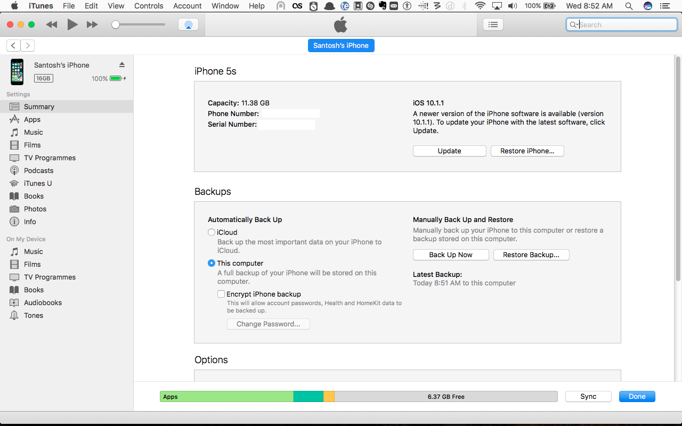Image resolution: width=682 pixels, height=426 pixels.
Task: Open Spotlight search in menu bar
Action: 629,6
